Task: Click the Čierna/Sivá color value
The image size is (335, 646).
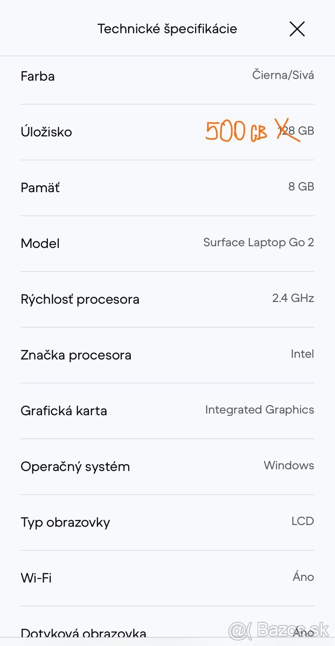Action: click(283, 75)
